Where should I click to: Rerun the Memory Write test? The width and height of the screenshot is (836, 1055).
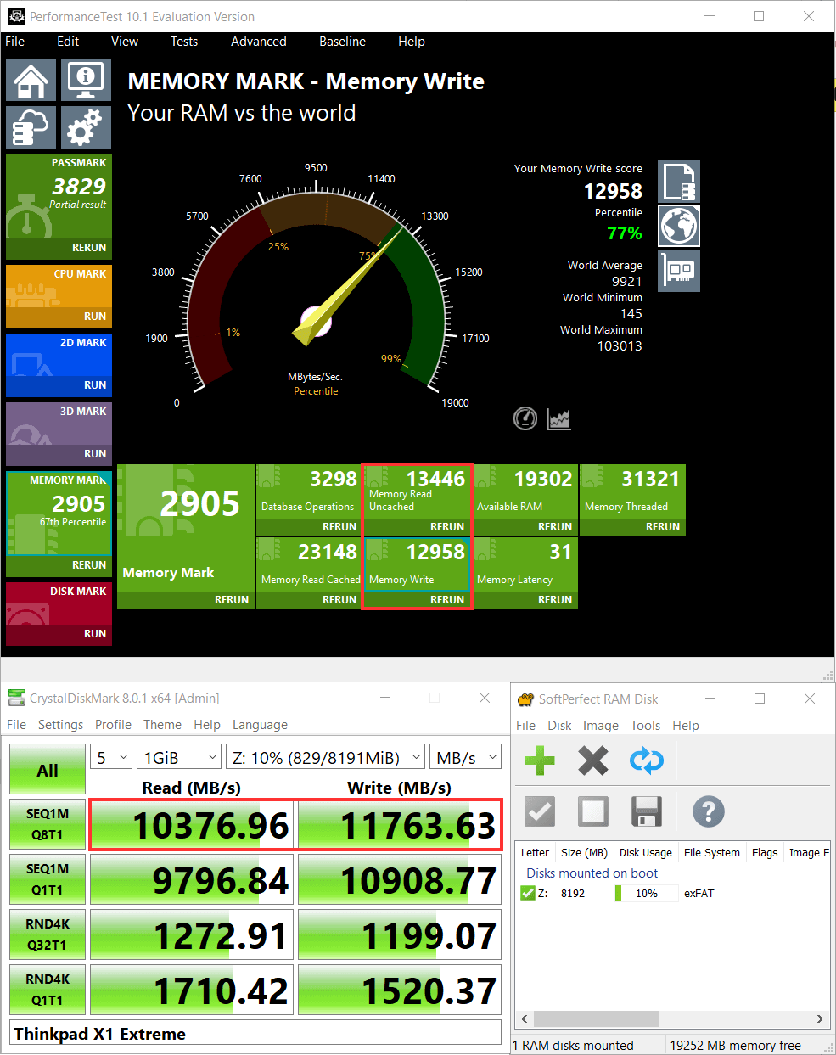coord(447,600)
